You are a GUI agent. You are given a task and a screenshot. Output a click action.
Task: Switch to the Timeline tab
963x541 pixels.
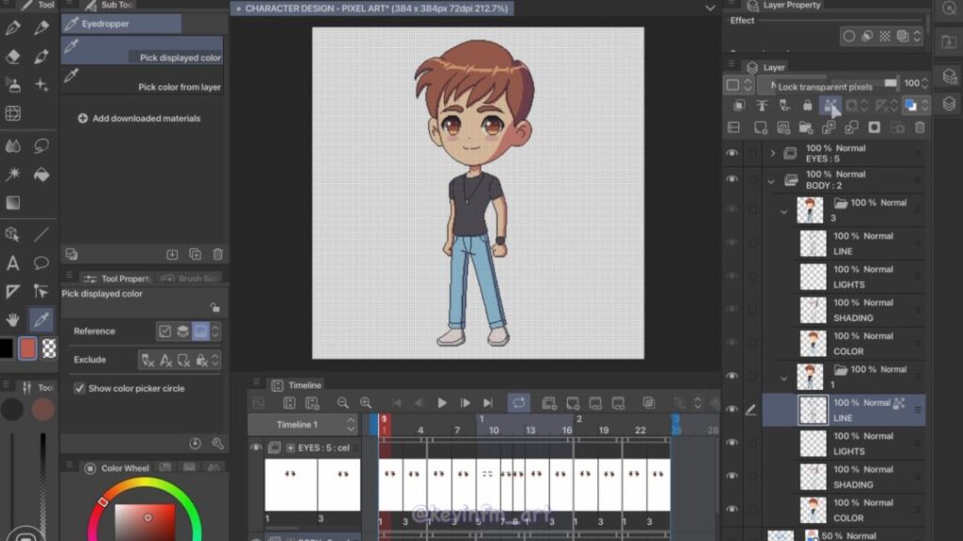click(304, 385)
